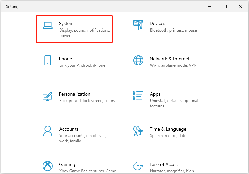Go to Devices settings heading
Viewport: 249px width, 174px height.
tap(157, 23)
